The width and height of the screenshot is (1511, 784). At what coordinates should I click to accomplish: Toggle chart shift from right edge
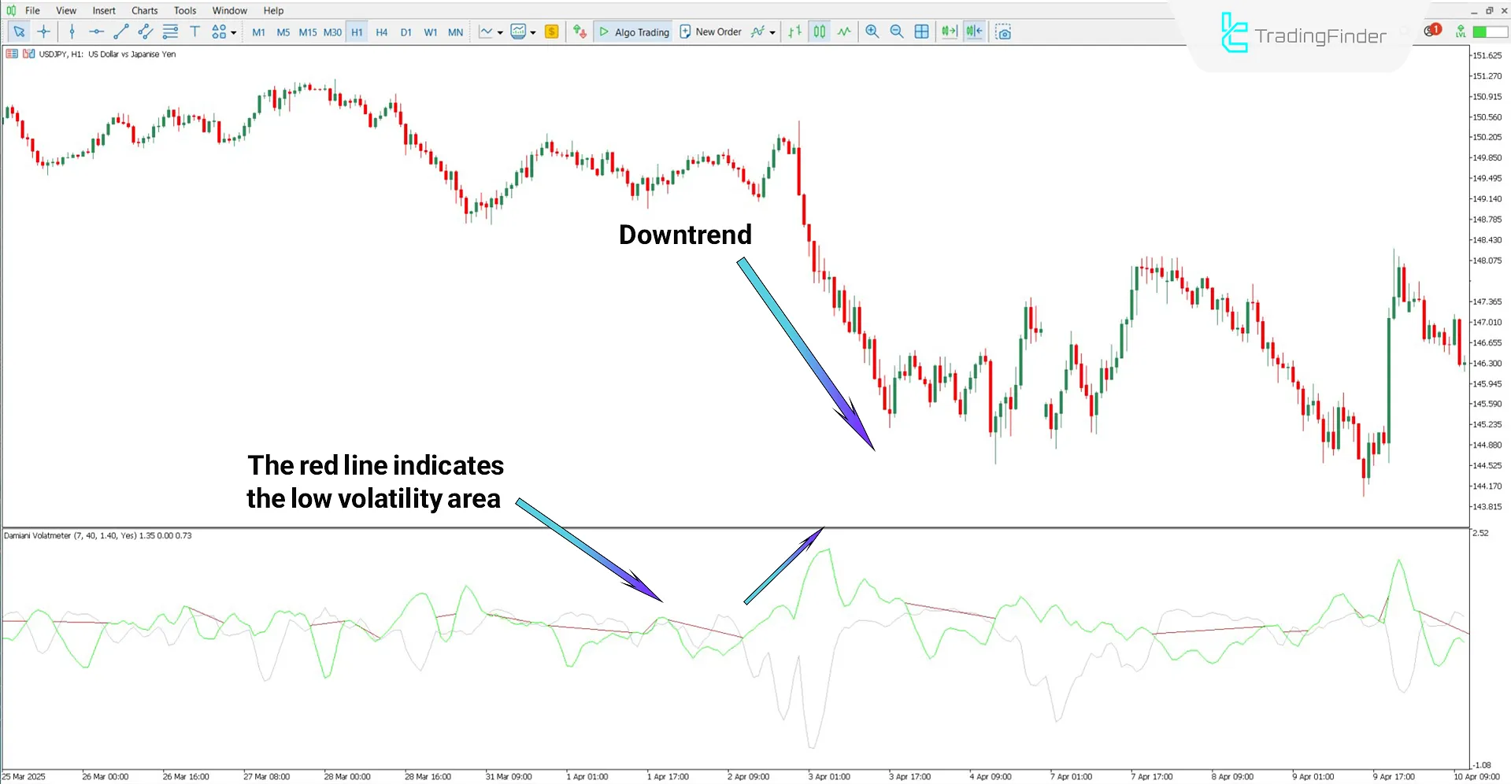[973, 31]
